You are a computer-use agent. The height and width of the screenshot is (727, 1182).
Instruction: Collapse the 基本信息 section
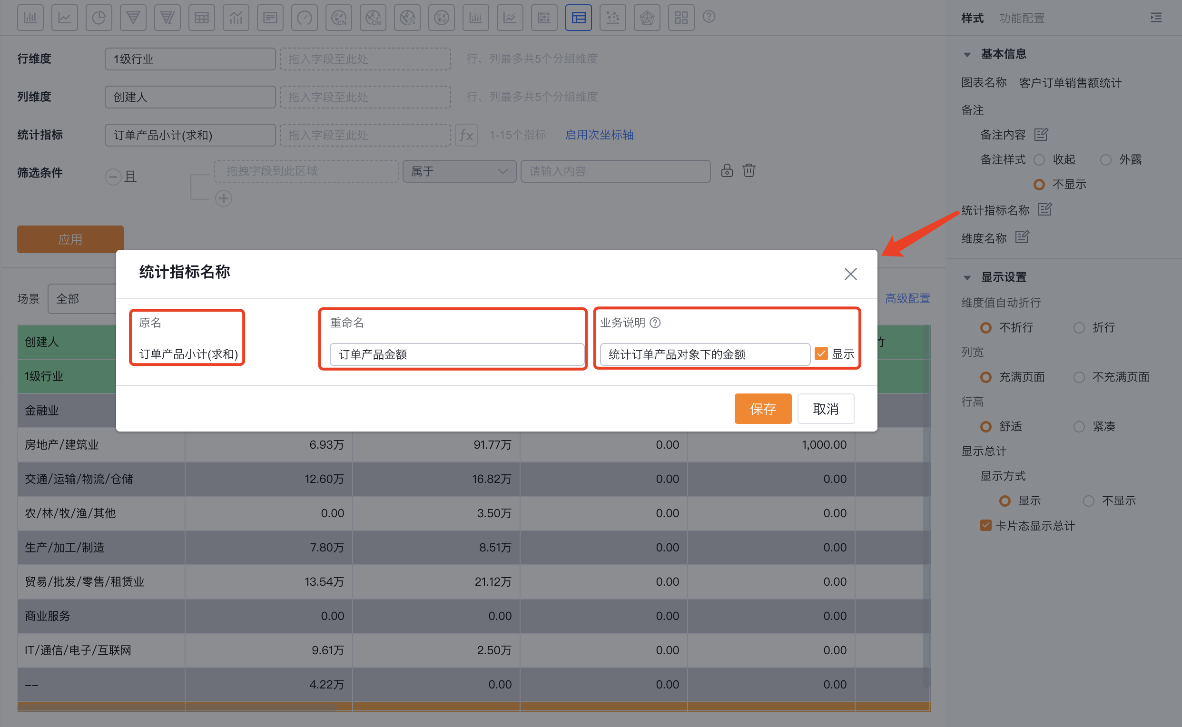pyautogui.click(x=967, y=54)
